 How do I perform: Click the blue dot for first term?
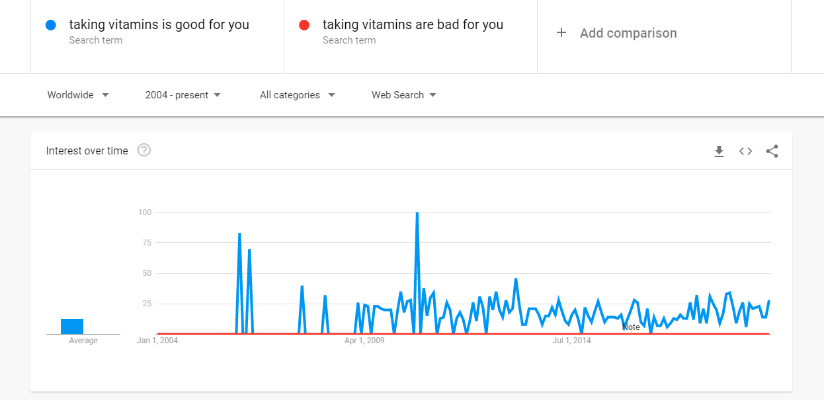tap(51, 25)
